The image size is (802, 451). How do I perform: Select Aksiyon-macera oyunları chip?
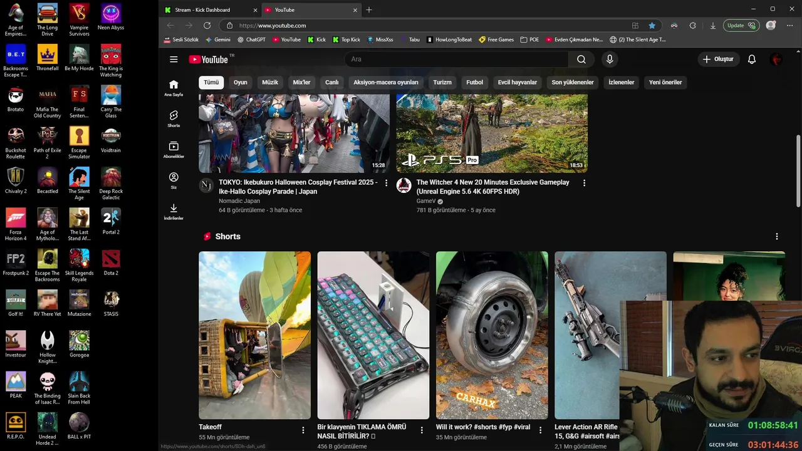(386, 82)
